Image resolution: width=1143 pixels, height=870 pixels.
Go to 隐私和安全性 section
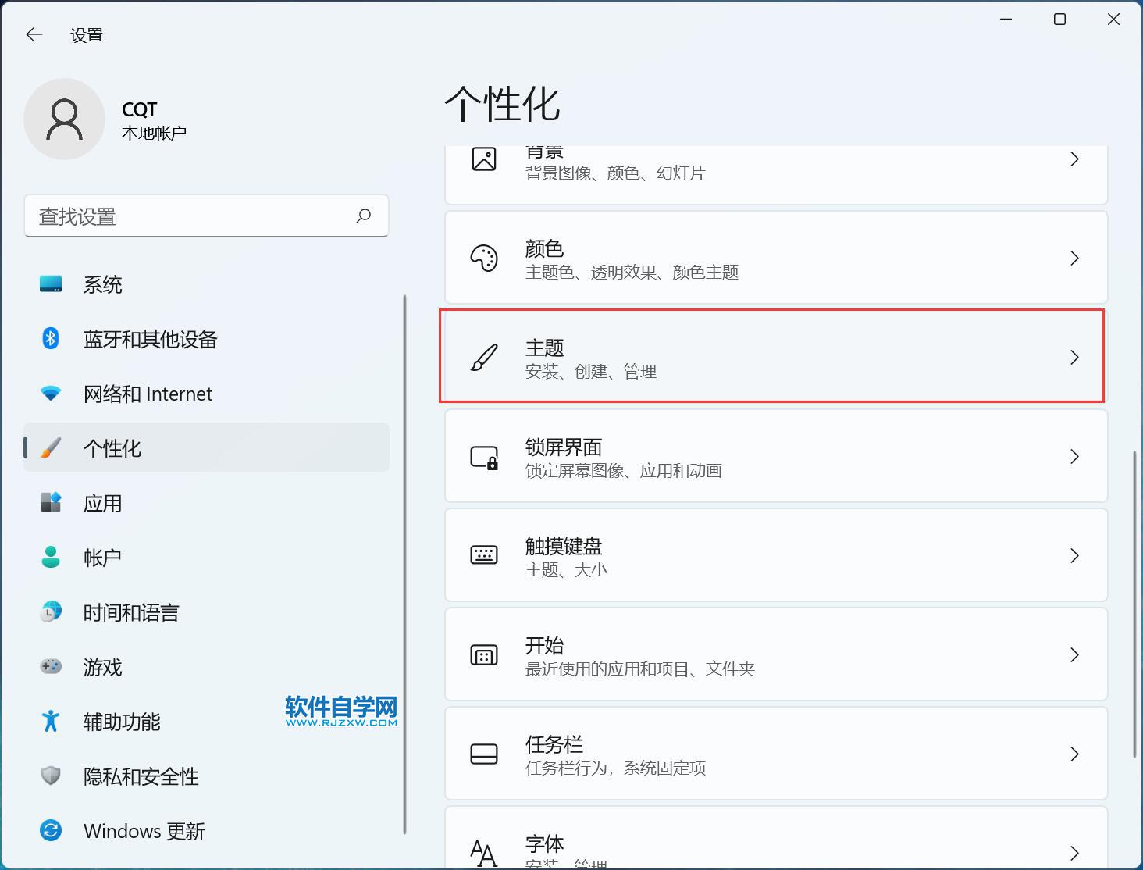pos(141,776)
